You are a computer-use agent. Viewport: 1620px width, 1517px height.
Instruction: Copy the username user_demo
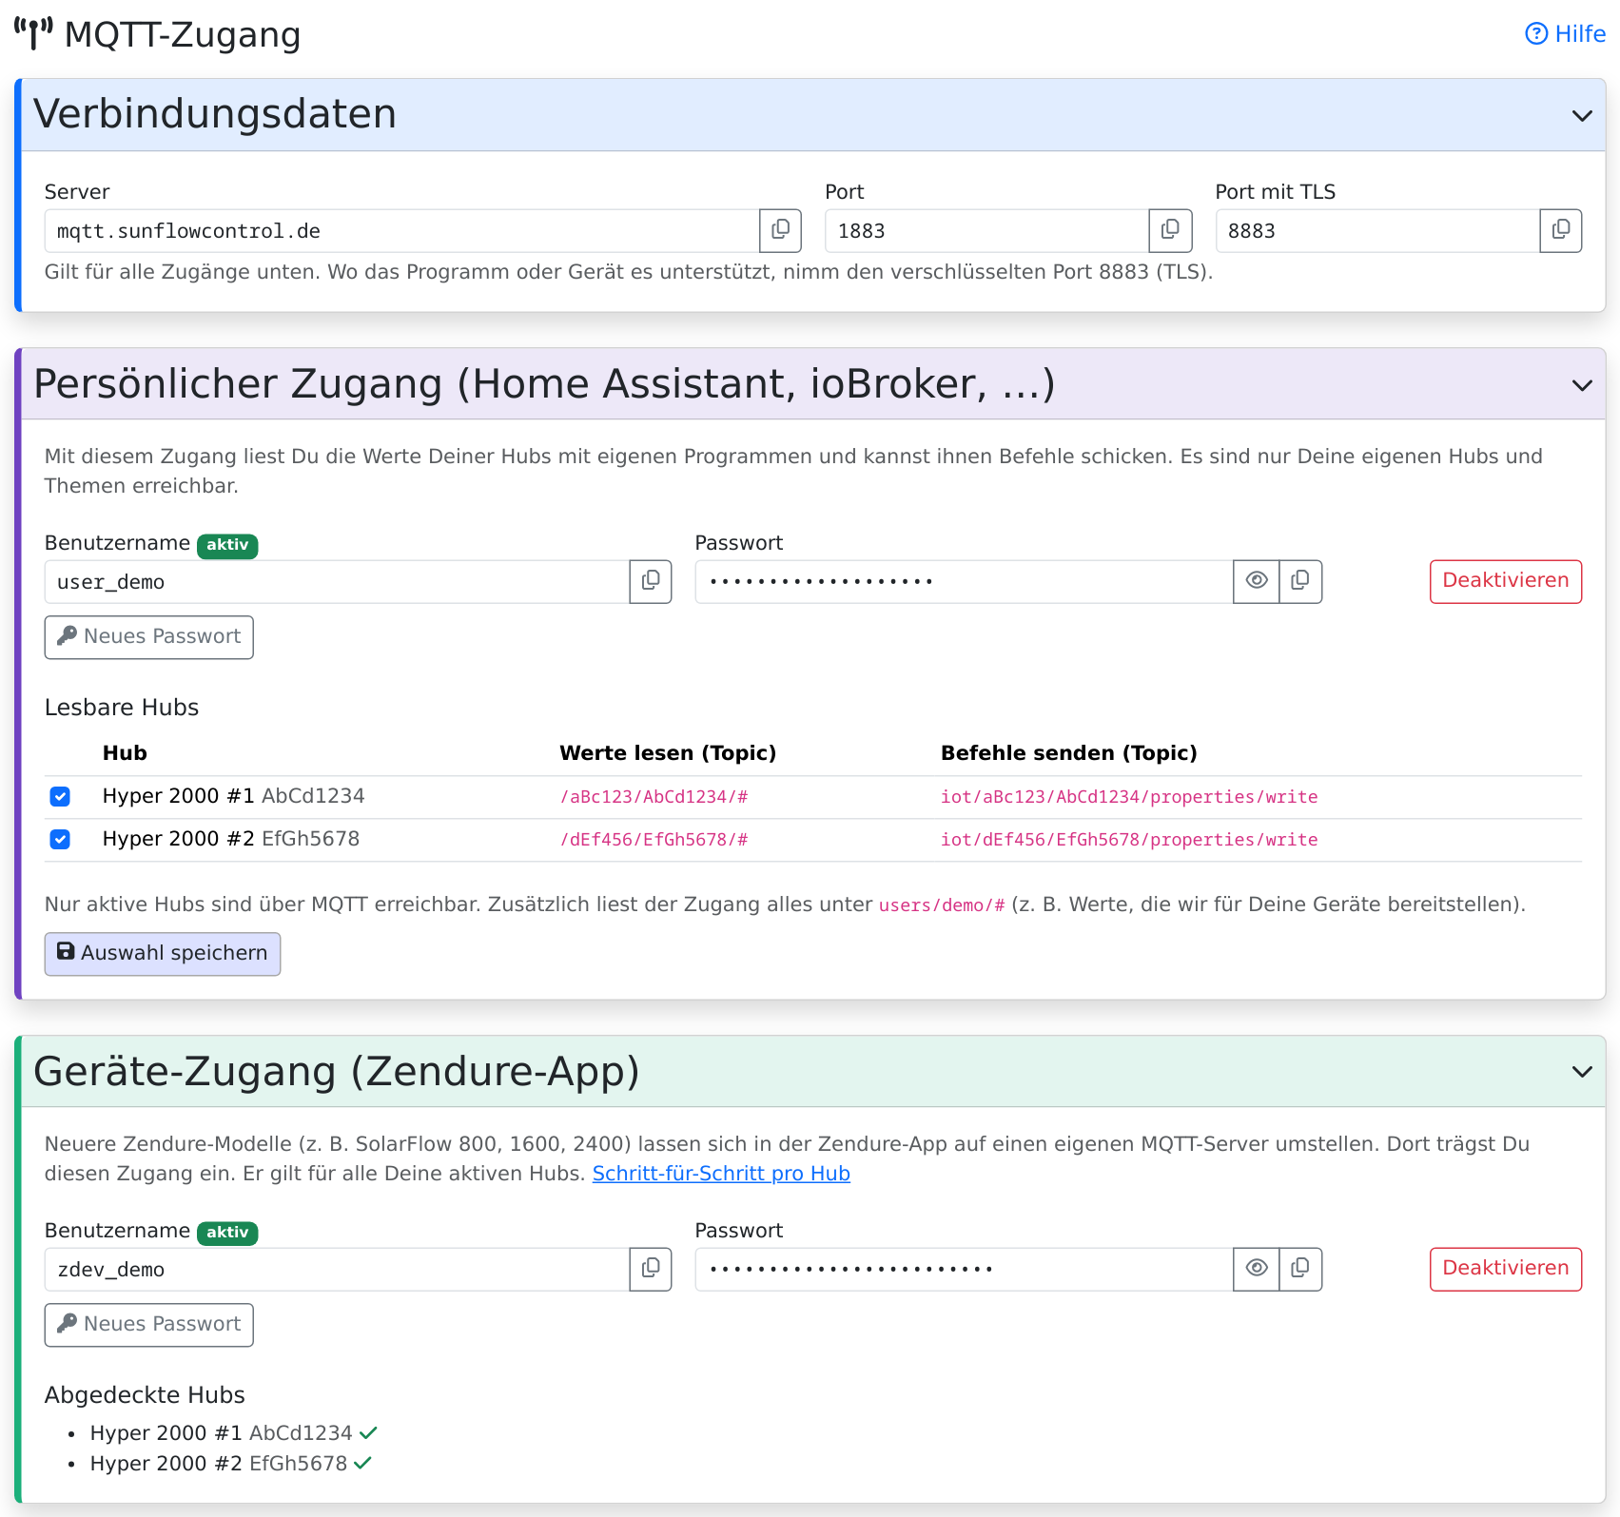point(651,581)
